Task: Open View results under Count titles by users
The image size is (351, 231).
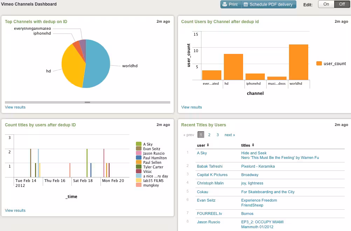Action: (15, 210)
